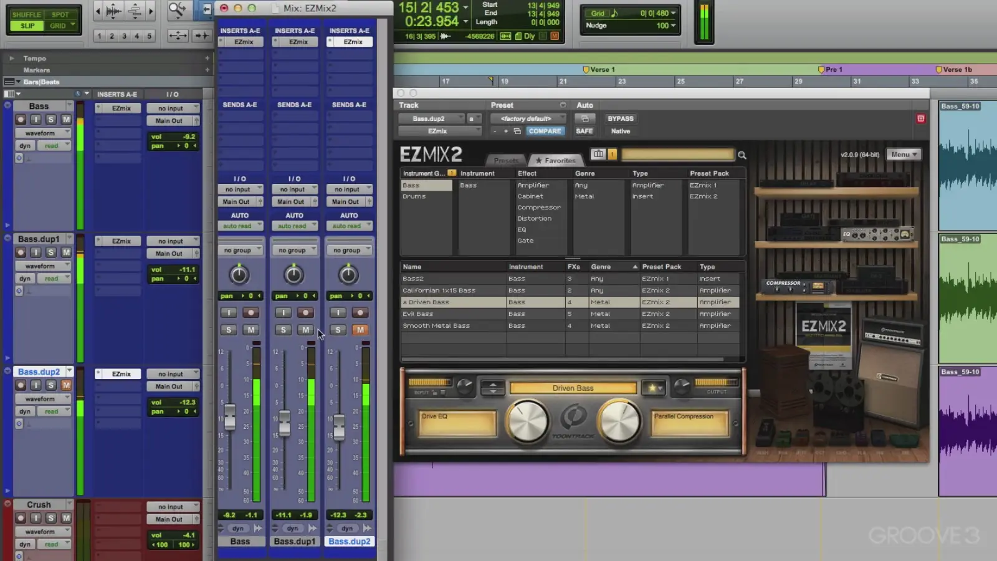
Task: Toggle plugin BYPASS
Action: click(x=620, y=118)
